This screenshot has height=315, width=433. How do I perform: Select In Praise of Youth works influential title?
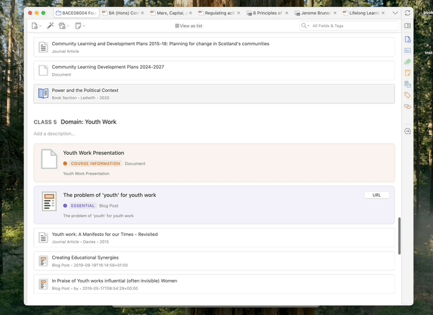pos(114,281)
